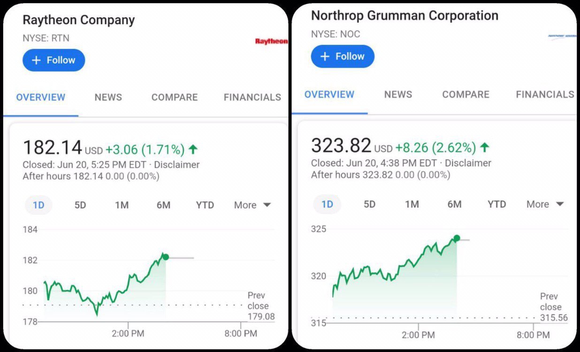Select 5D range on Raytheon chart

pos(80,205)
